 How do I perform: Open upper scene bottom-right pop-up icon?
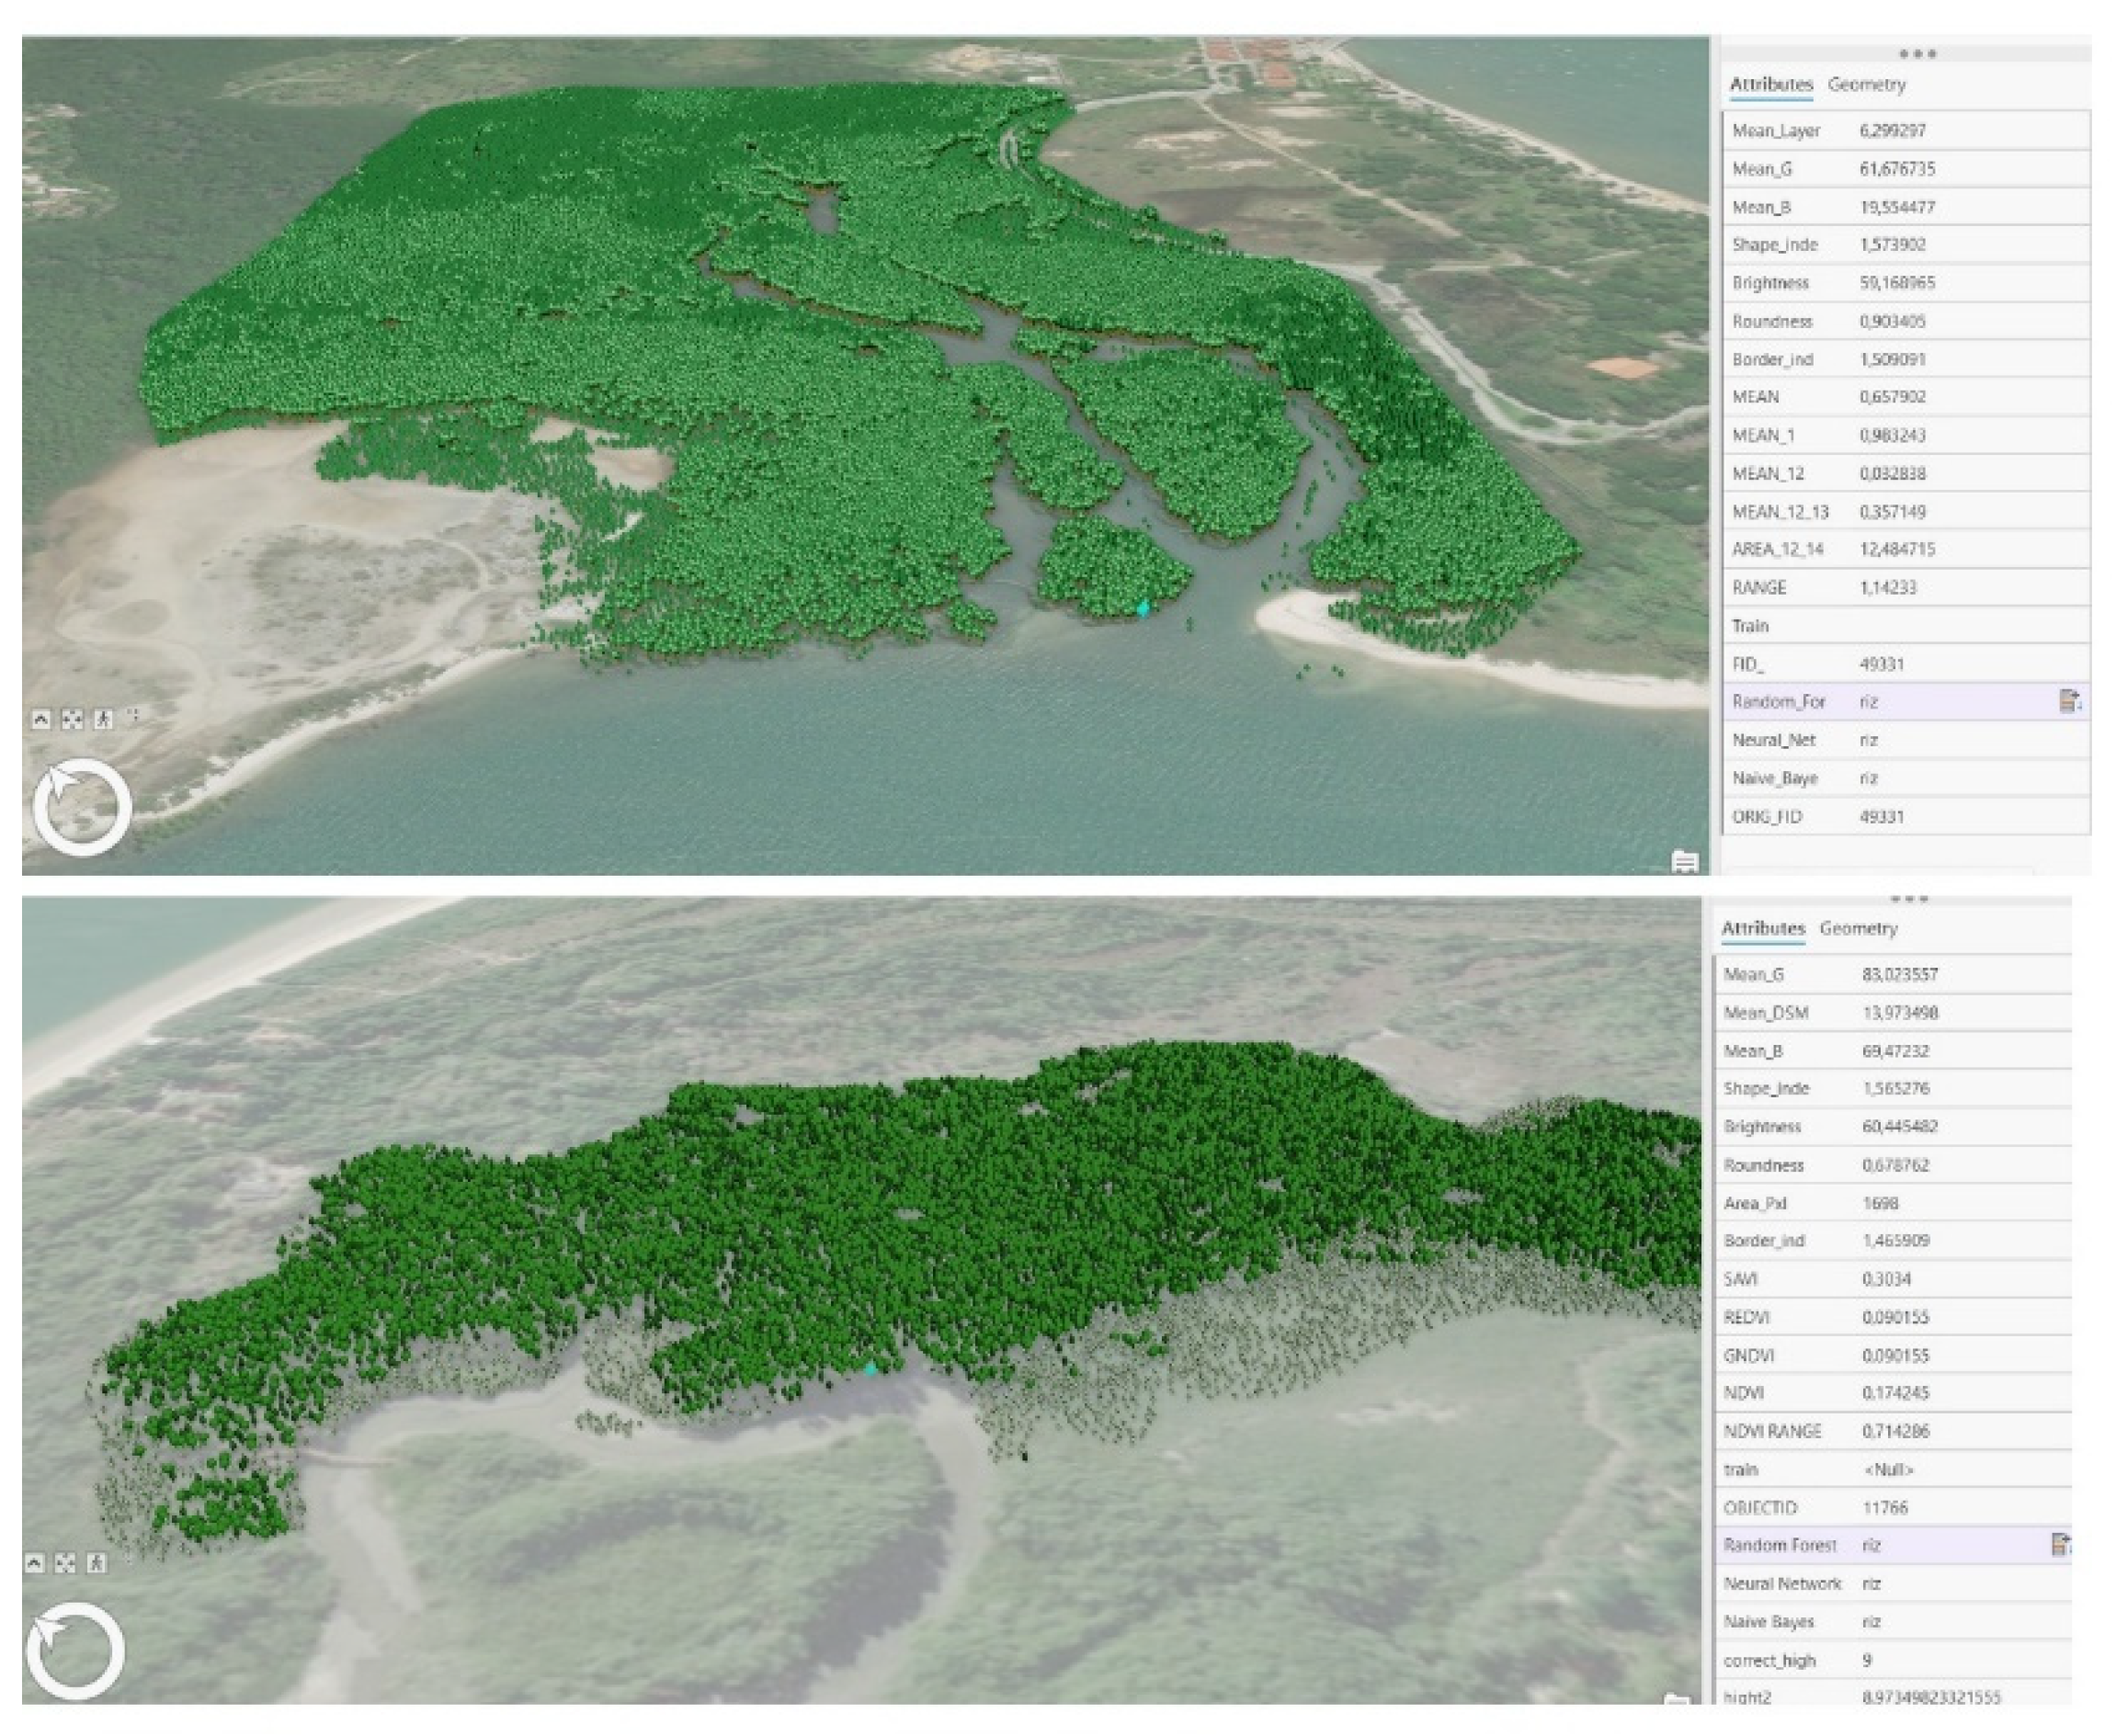pos(1684,861)
